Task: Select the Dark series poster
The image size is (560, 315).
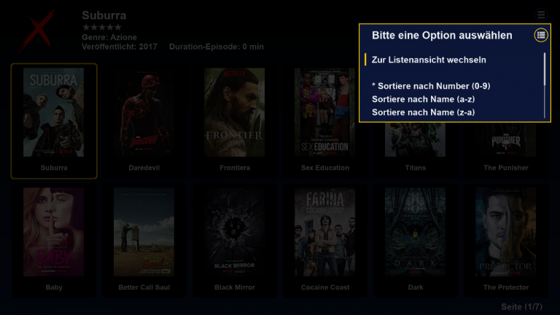Action: pyautogui.click(x=415, y=232)
